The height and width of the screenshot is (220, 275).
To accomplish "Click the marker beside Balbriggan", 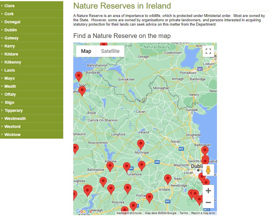I will pyautogui.click(x=205, y=151).
